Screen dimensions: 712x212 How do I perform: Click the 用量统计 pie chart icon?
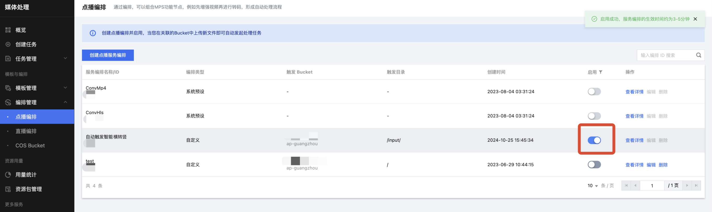pos(8,175)
